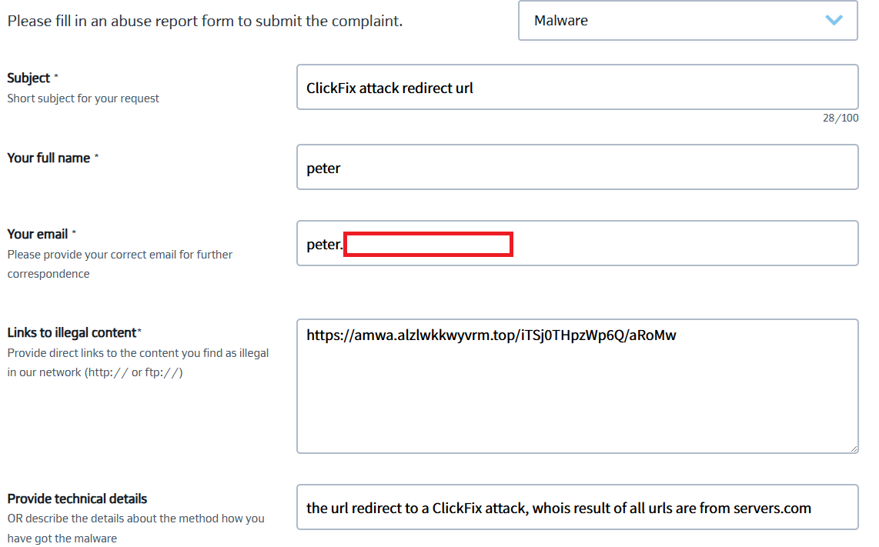Click the Links to illegal content label

tap(72, 333)
